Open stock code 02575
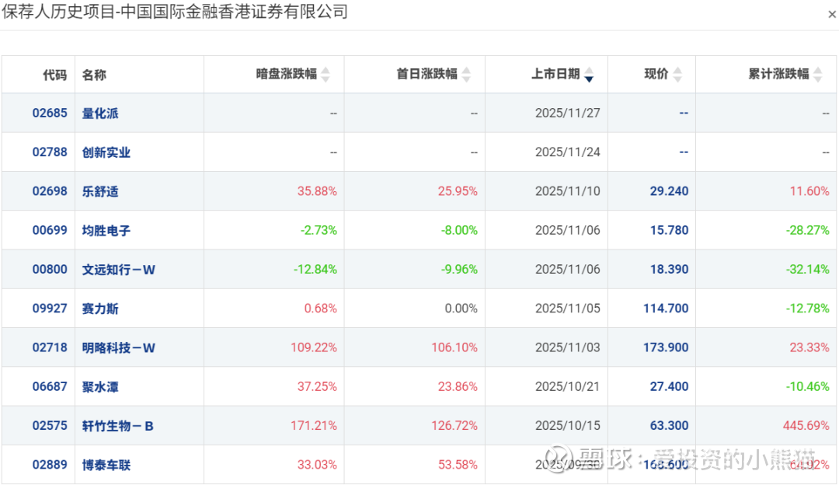 (x=50, y=426)
